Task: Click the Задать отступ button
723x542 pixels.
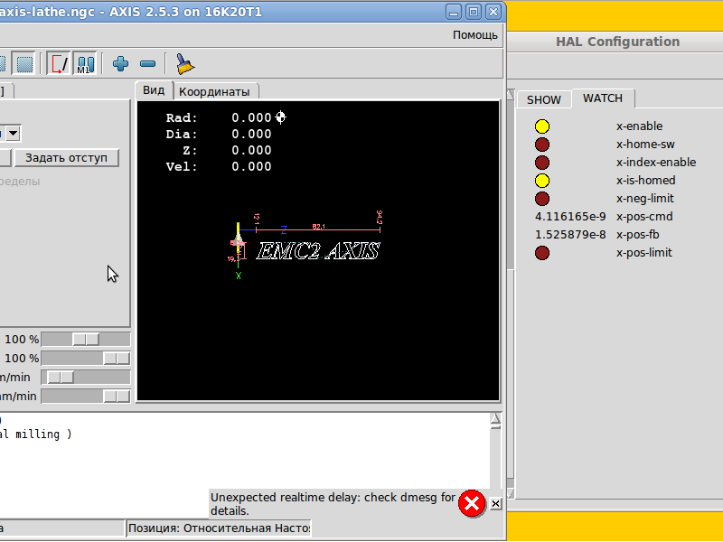Action: coord(66,157)
